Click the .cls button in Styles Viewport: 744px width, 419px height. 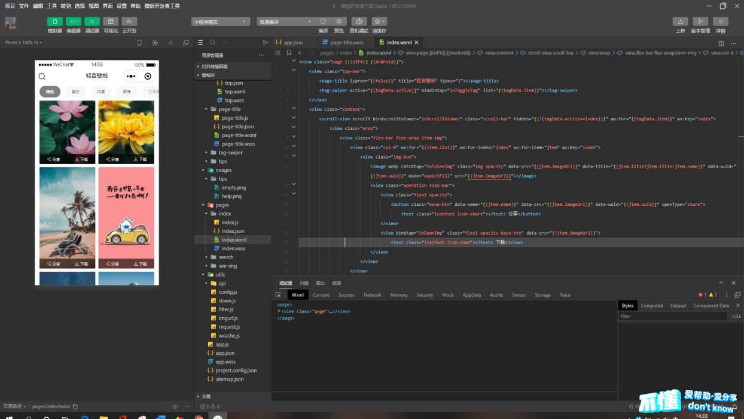pyautogui.click(x=736, y=316)
